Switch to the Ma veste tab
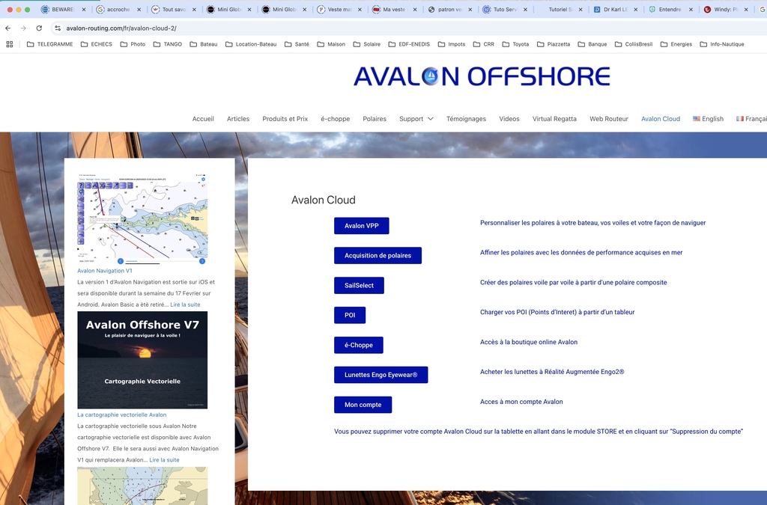Screen dimensions: 767x505 pos(395,9)
